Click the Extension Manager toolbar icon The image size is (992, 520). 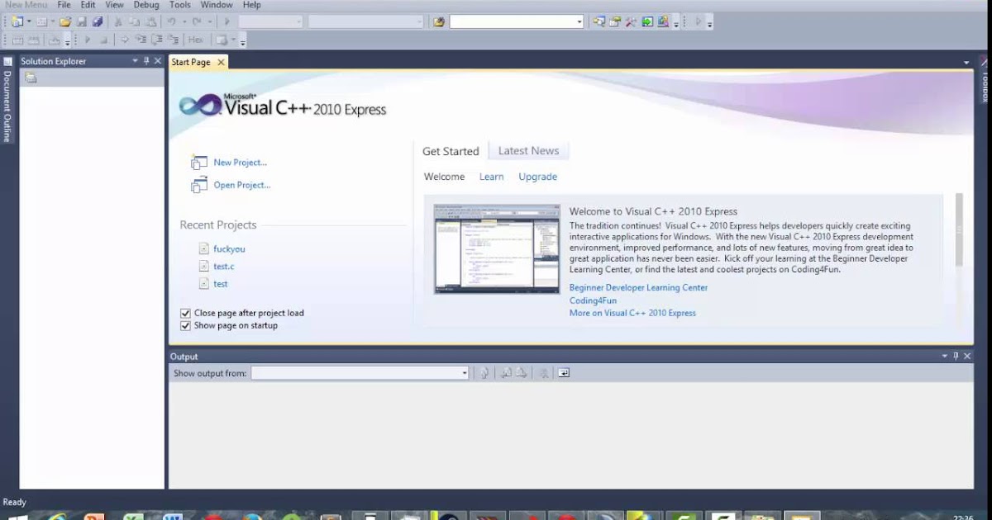tap(663, 21)
